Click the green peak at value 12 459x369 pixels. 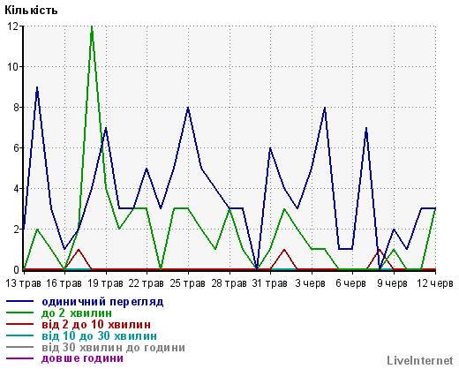point(92,27)
